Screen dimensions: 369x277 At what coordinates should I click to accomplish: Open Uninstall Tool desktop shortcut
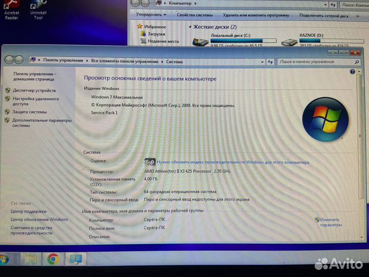pos(38,10)
